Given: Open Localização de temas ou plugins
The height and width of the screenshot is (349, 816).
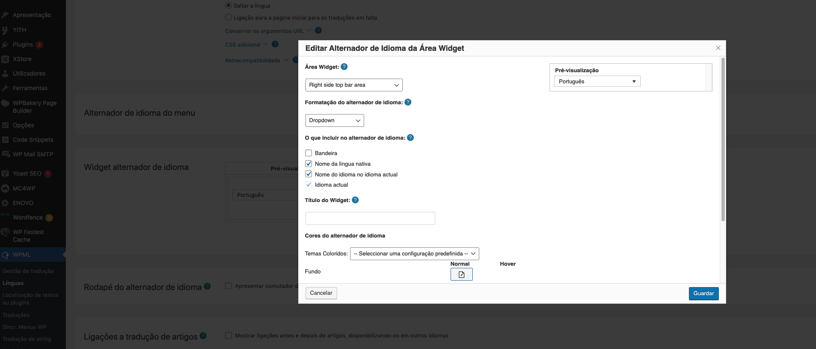Looking at the screenshot, I should tap(30, 299).
